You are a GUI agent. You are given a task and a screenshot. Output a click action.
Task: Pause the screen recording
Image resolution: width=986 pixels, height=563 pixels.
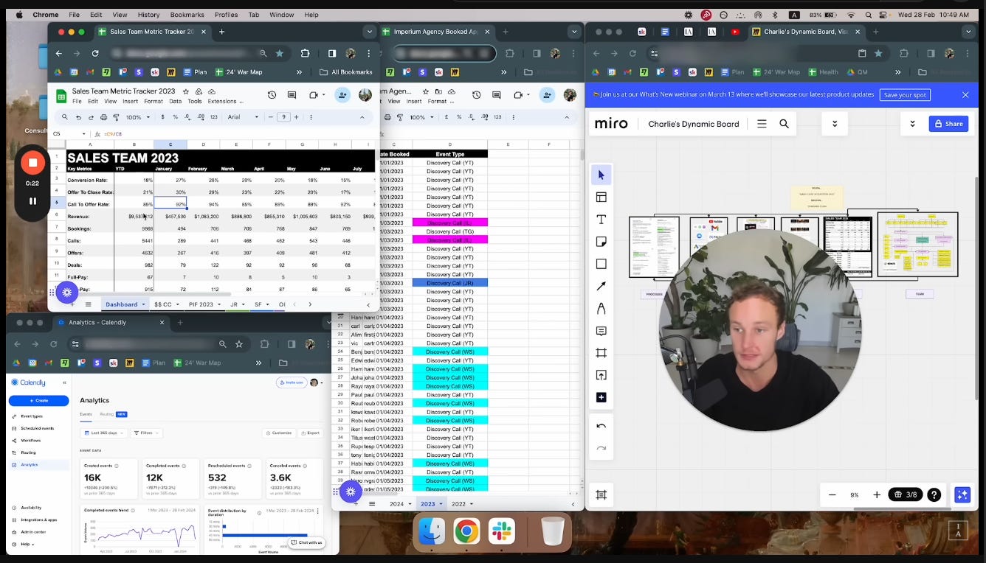32,201
